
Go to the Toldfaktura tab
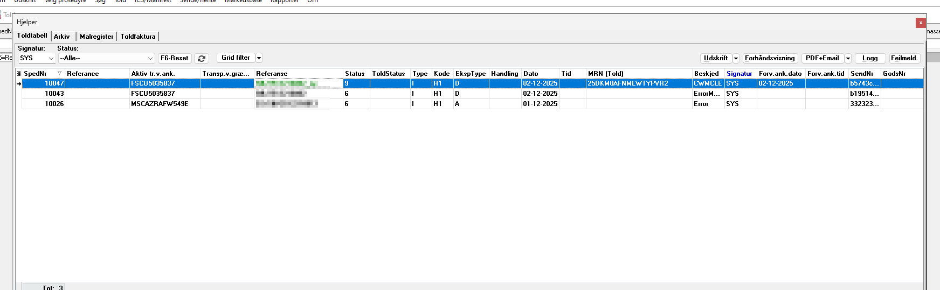click(138, 37)
